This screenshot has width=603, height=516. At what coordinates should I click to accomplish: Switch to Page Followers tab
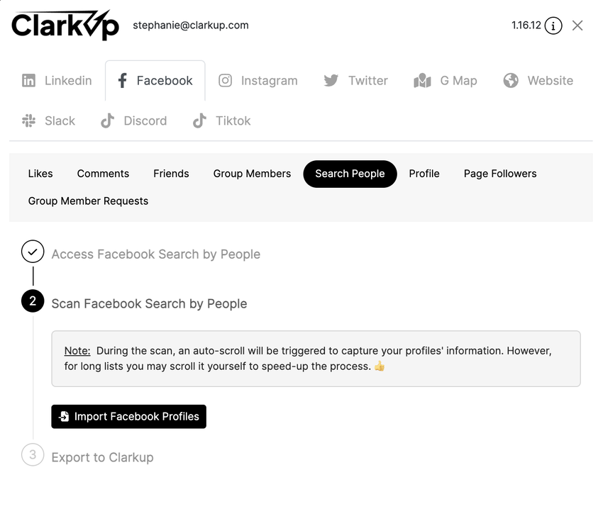[x=500, y=174]
